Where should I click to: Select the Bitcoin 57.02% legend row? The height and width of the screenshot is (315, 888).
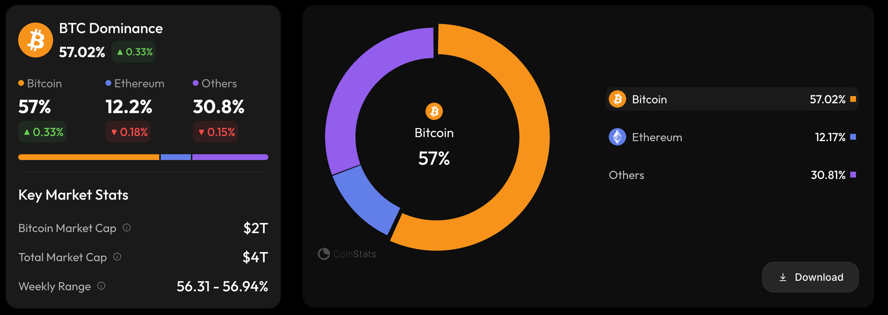(732, 99)
